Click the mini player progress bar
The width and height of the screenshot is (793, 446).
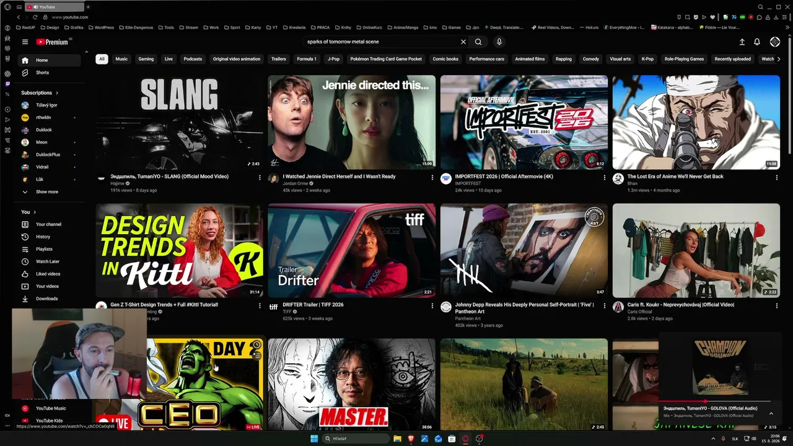pos(714,402)
